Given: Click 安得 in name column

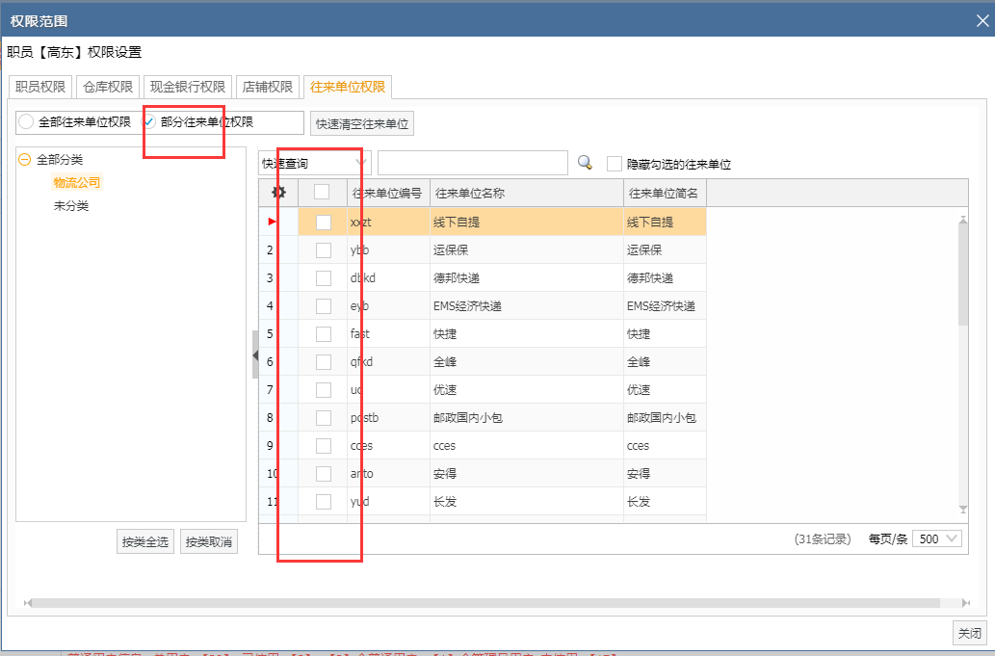Looking at the screenshot, I should 445,473.
